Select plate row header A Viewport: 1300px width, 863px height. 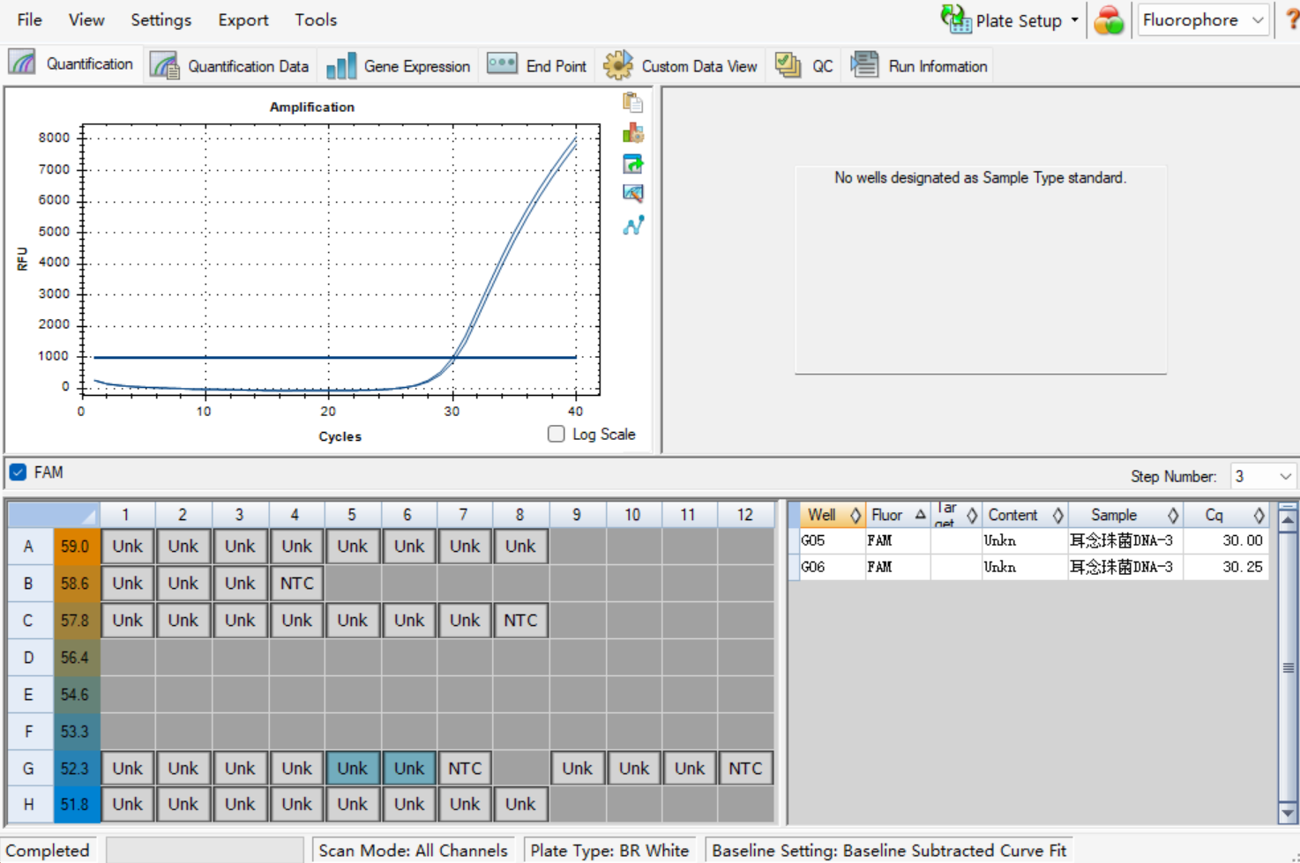[29, 547]
